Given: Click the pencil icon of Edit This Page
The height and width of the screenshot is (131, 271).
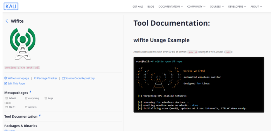Looking at the screenshot, I should click(x=6, y=83).
